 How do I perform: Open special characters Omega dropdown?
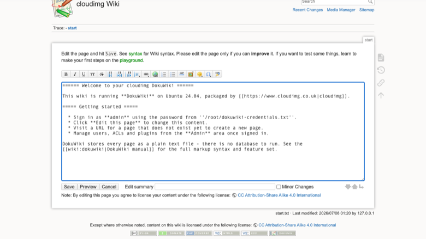click(209, 74)
